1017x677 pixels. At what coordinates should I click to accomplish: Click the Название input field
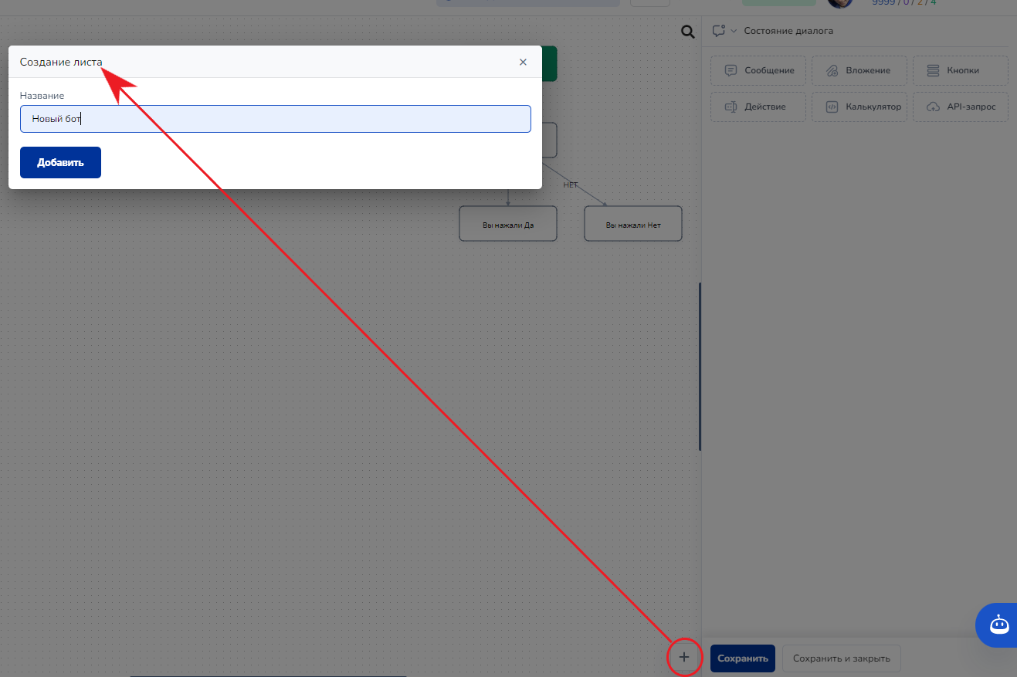[275, 119]
